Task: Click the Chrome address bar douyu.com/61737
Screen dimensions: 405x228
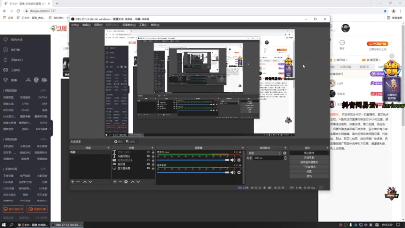Action: point(43,11)
